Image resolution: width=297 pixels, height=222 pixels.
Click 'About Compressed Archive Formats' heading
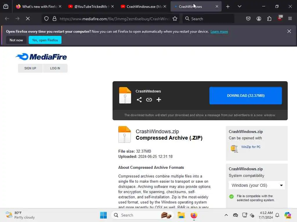[x=151, y=167]
